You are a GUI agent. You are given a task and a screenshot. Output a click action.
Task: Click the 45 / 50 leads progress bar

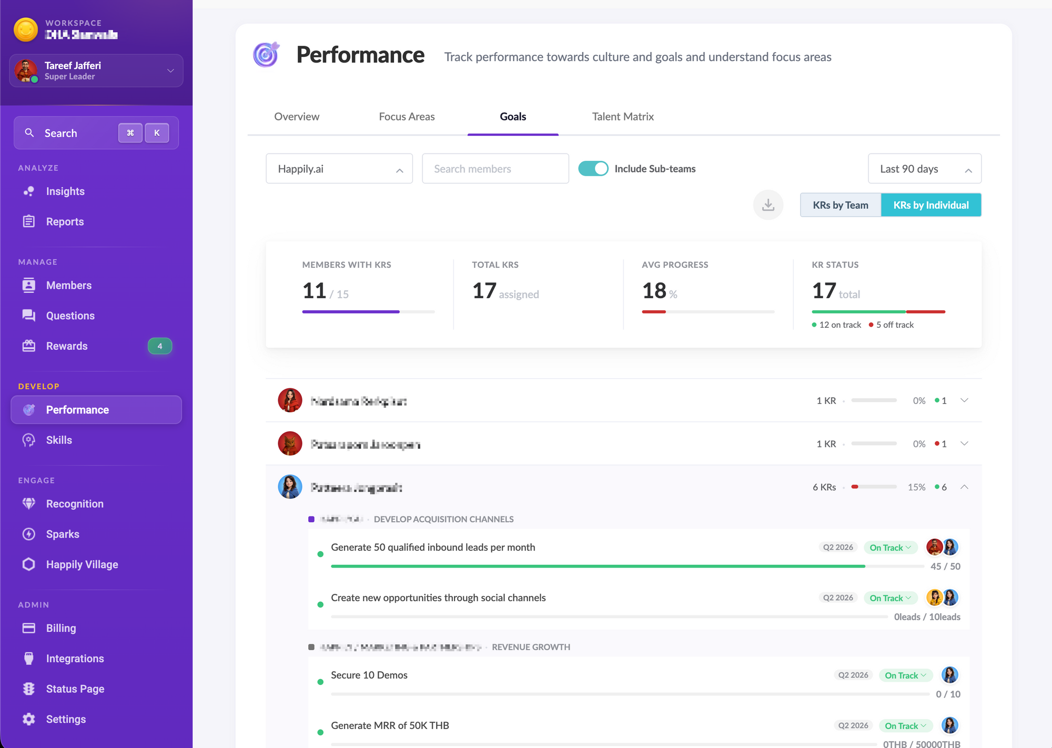[626, 566]
